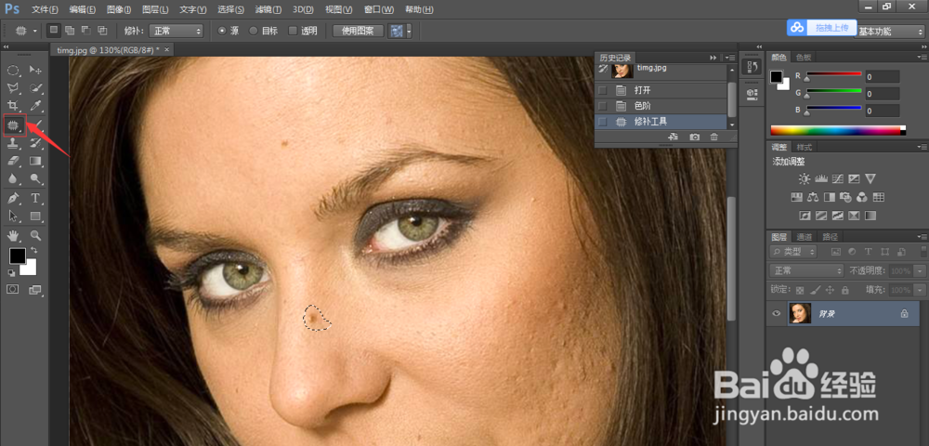
Task: Toggle lock all for layer
Action: click(x=845, y=290)
